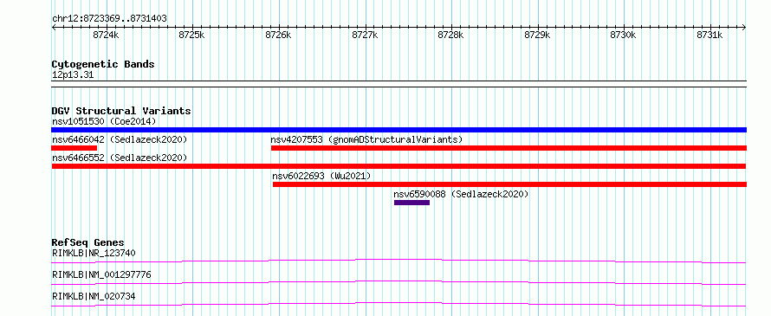771x316 pixels.
Task: Click the 8725k ruler tick label
Action: (191, 35)
